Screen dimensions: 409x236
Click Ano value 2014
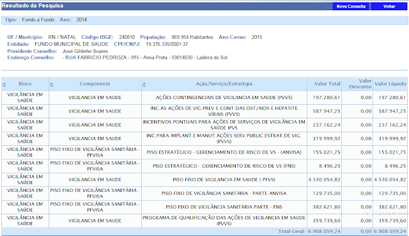(81, 20)
